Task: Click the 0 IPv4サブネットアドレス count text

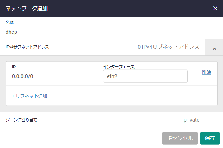Action: pyautogui.click(x=168, y=47)
